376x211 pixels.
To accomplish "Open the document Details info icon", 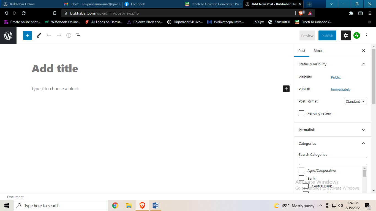I will (x=69, y=35).
